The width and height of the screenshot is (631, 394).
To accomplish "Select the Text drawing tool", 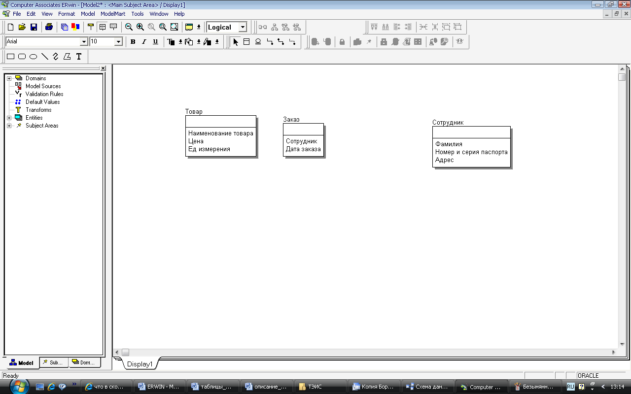I will (78, 57).
